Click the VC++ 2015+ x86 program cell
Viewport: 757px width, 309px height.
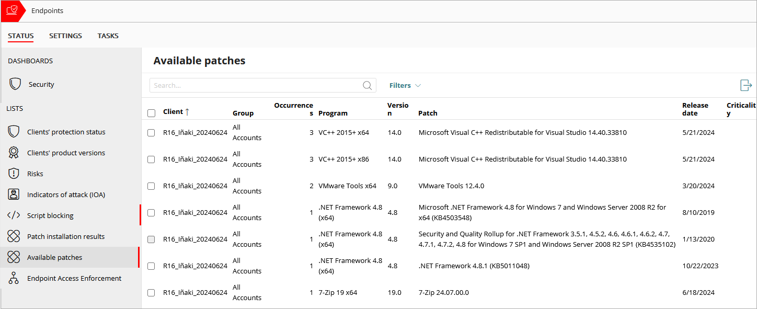click(x=343, y=159)
